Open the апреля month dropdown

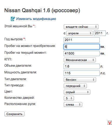[x=80, y=33]
